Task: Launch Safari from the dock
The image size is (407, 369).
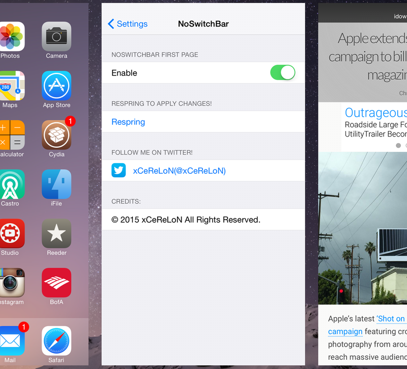Action: click(56, 340)
